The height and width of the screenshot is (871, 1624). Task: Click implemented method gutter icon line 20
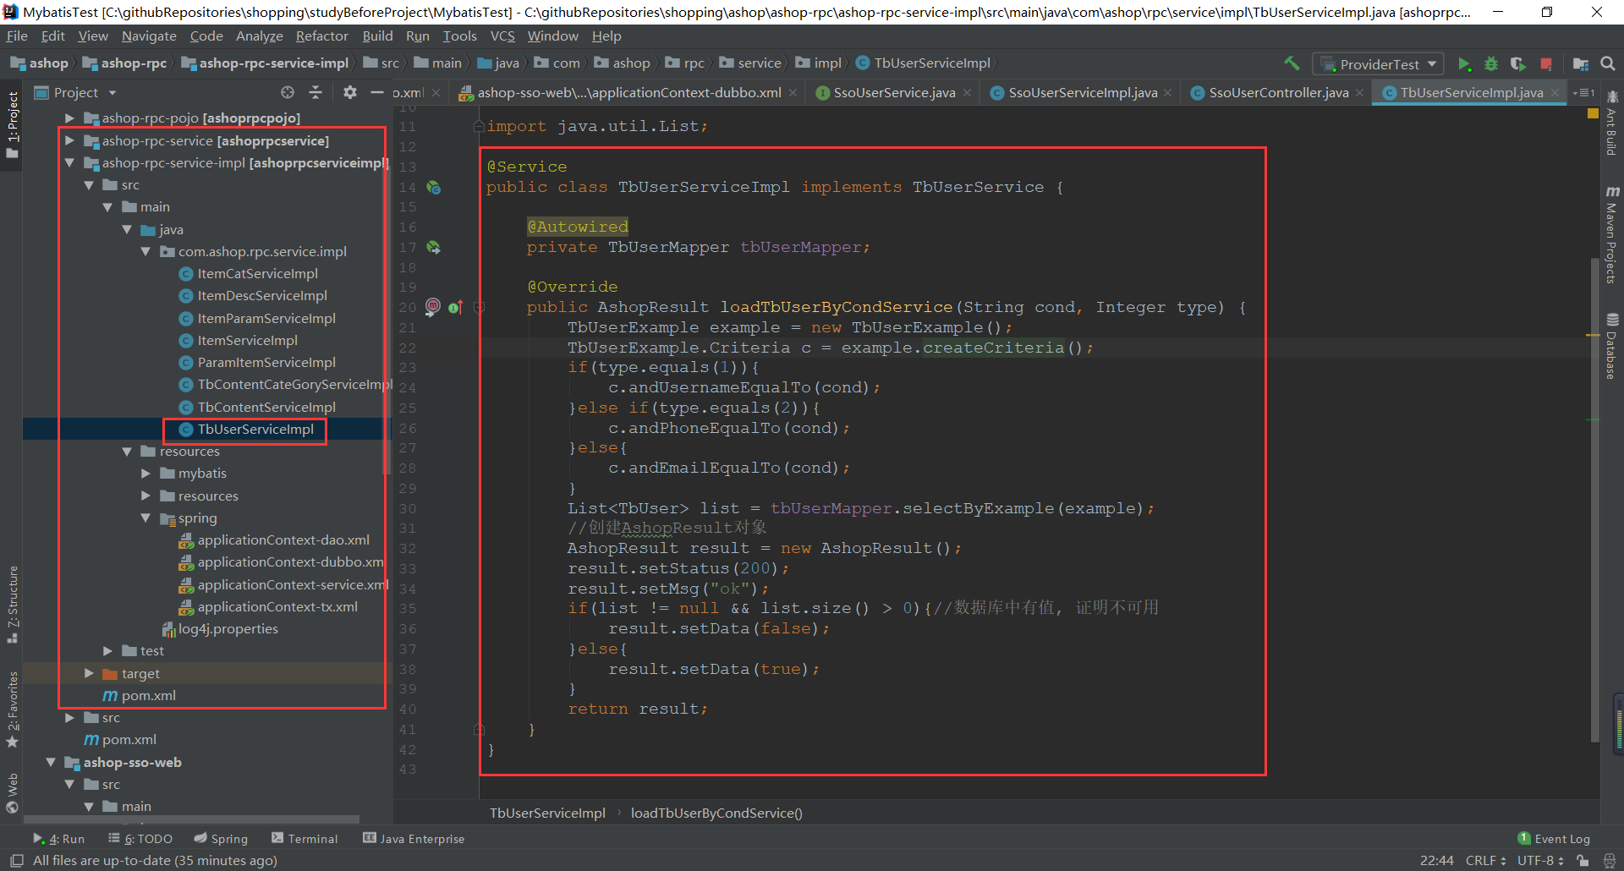click(x=456, y=307)
